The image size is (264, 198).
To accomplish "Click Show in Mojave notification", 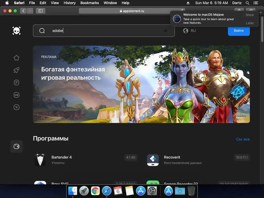I will point(250,15).
